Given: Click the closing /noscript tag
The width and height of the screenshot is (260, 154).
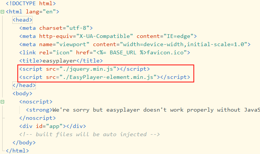Looking at the screenshot, I should pyautogui.click(x=37, y=118).
